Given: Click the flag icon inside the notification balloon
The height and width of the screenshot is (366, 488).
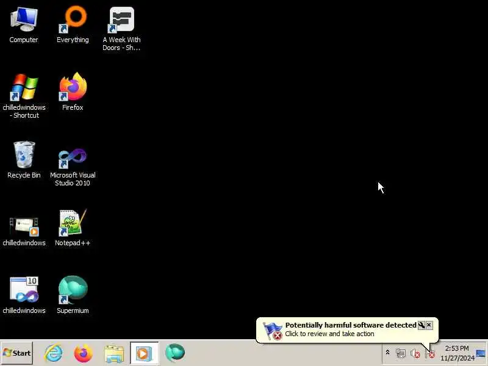Looking at the screenshot, I should [x=272, y=331].
